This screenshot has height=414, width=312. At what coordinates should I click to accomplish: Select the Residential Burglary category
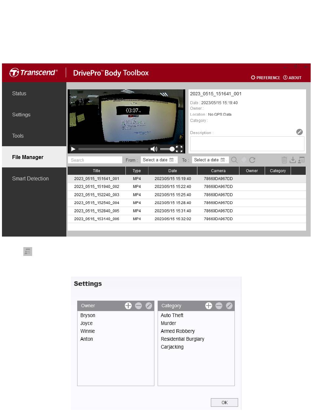pos(183,339)
